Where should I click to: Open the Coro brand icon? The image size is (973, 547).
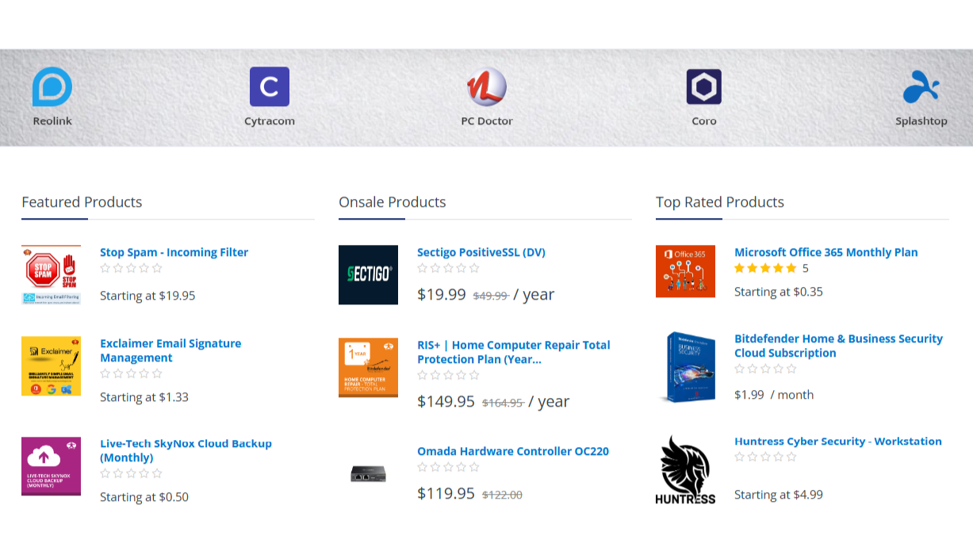[x=704, y=86]
